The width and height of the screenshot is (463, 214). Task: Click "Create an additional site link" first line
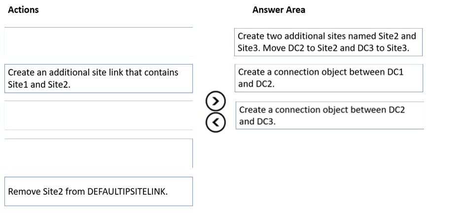tap(93, 72)
